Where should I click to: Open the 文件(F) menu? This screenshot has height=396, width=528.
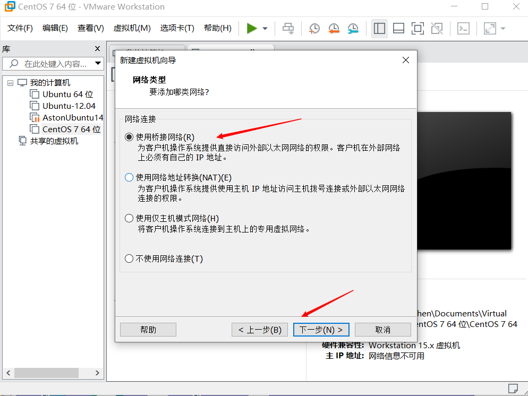point(20,28)
